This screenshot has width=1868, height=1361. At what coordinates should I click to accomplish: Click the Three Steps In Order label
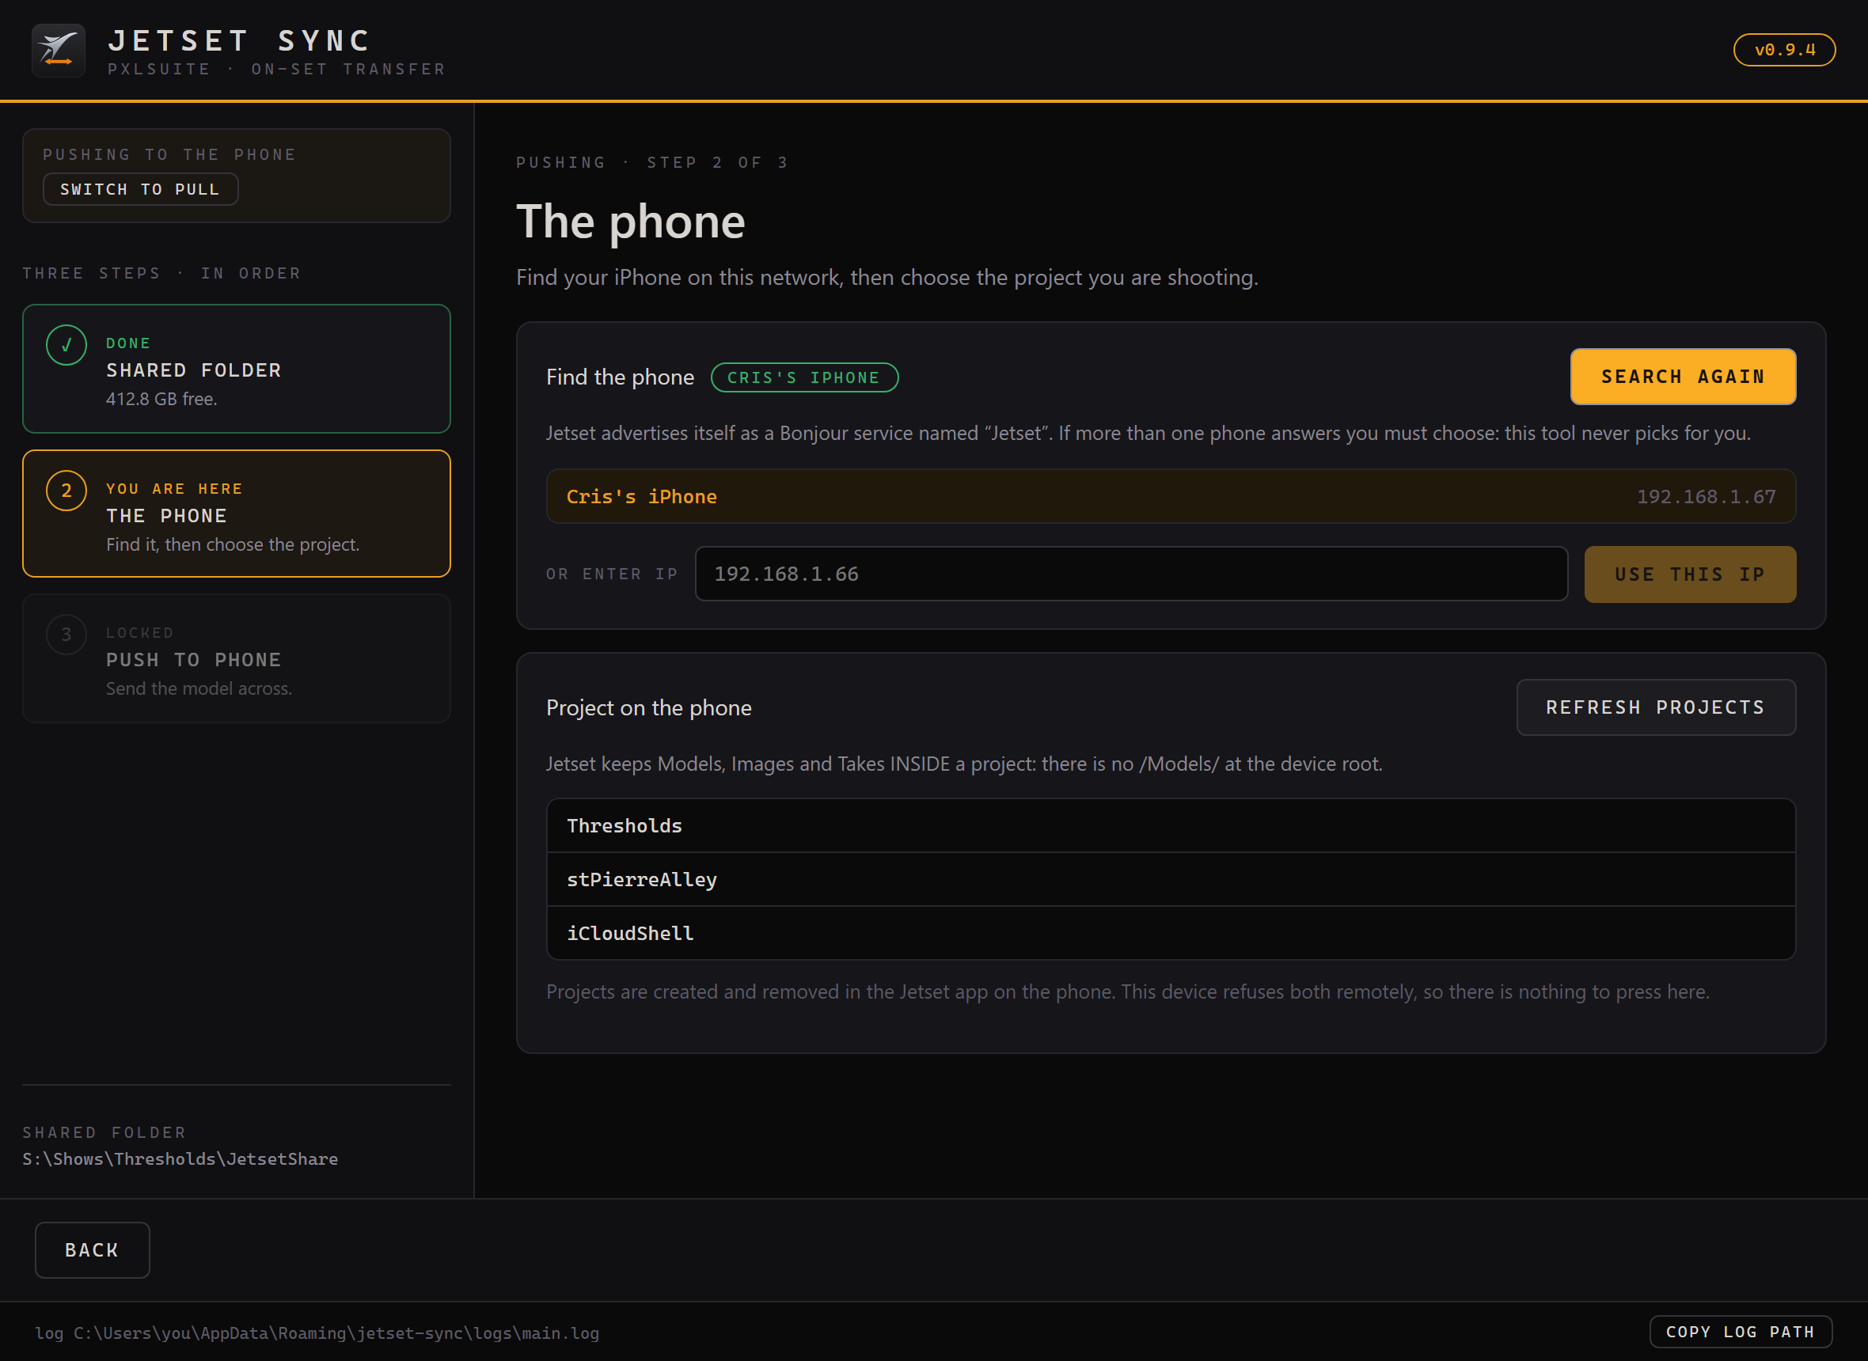162,274
